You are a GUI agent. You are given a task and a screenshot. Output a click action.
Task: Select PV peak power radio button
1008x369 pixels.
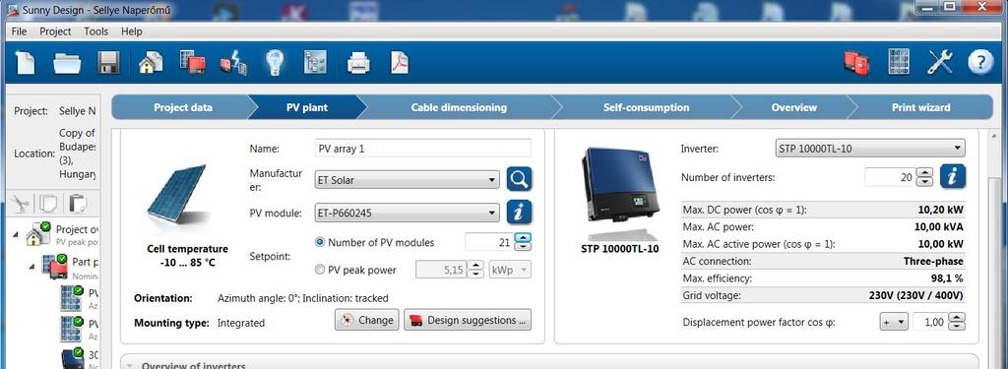point(320,270)
